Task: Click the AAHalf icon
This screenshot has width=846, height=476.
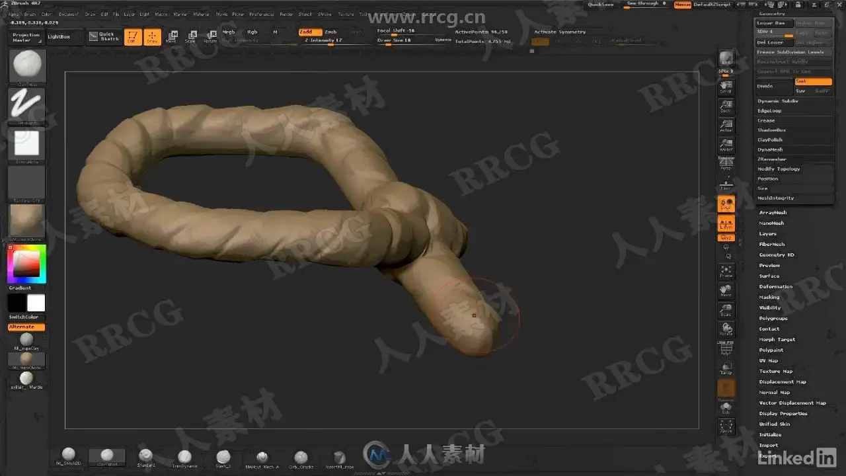Action: pos(726,145)
